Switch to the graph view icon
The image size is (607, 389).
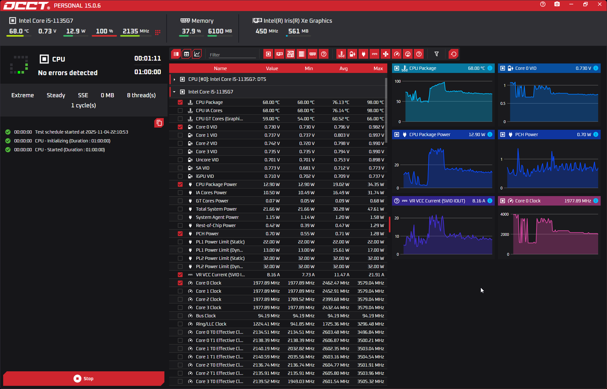pos(197,54)
